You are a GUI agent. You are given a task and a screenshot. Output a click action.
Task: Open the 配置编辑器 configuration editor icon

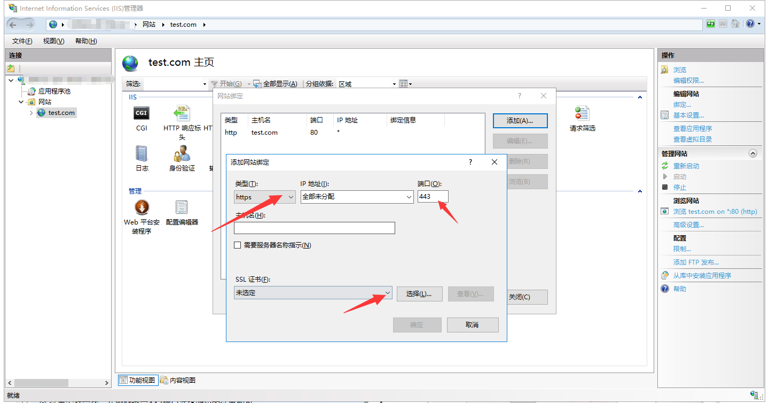[x=182, y=207]
